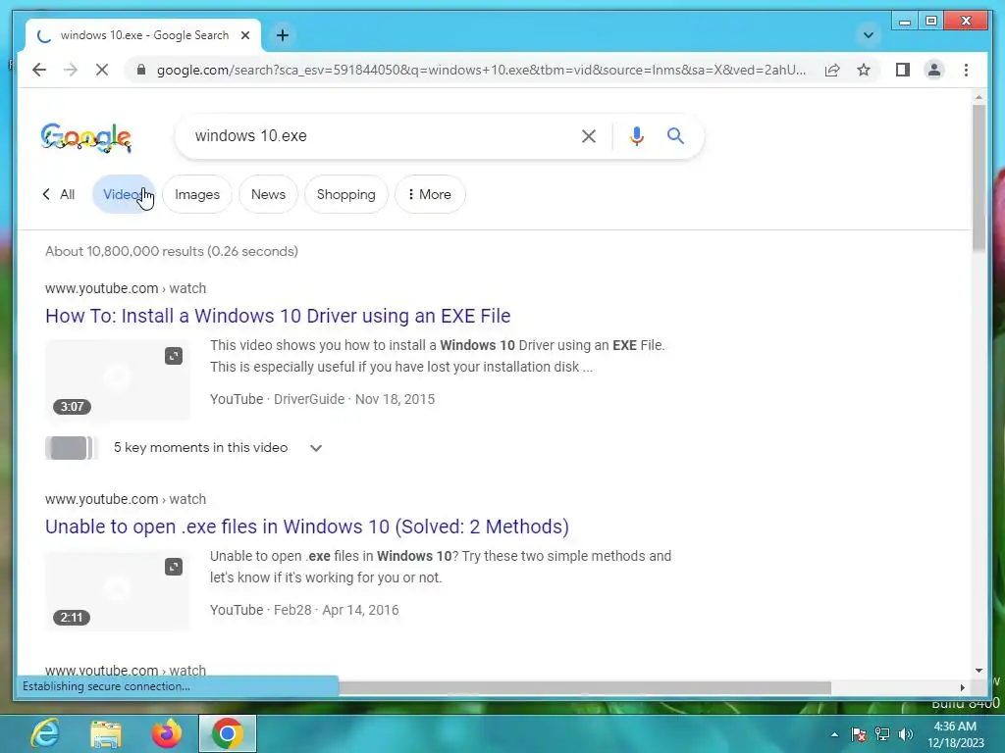Screen dimensions: 1005x753
Task: Click the Google logo
Action: pos(86,137)
